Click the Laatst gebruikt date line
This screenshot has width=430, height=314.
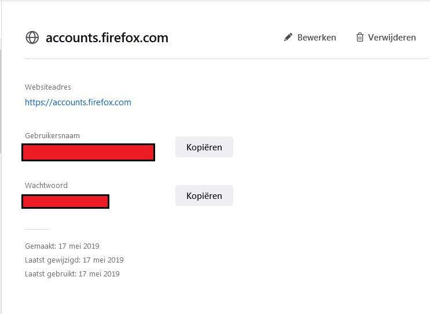tap(72, 274)
